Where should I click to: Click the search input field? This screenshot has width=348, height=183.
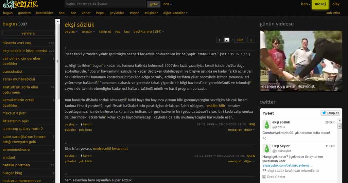coord(105,4)
